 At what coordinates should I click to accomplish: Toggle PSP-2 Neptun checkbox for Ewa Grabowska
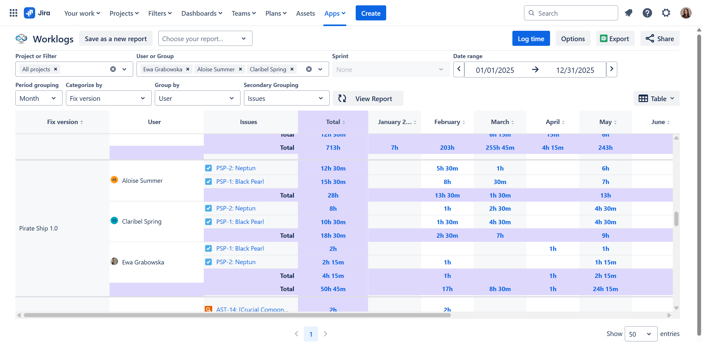tap(208, 262)
